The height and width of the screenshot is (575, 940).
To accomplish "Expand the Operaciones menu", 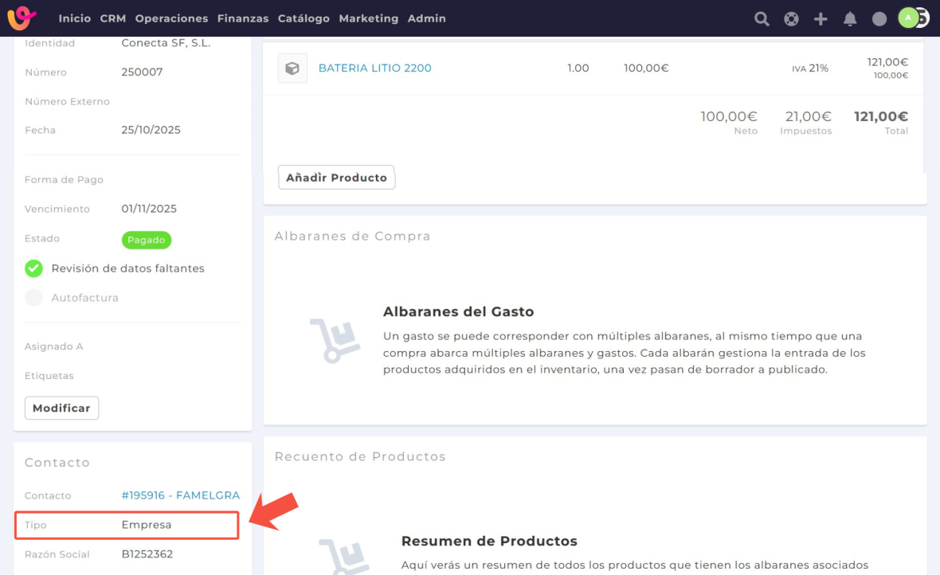I will 171,18.
